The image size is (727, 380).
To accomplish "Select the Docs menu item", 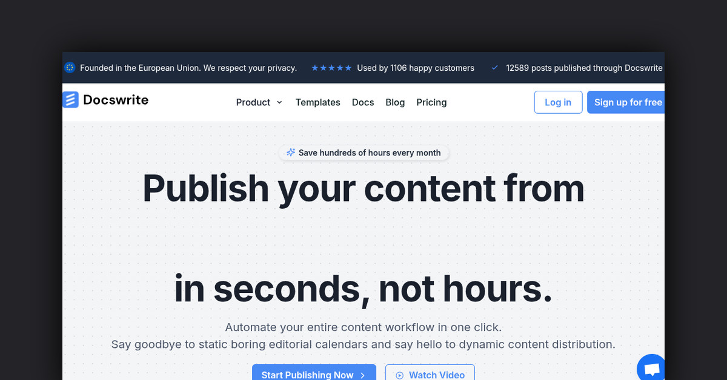I will [363, 102].
